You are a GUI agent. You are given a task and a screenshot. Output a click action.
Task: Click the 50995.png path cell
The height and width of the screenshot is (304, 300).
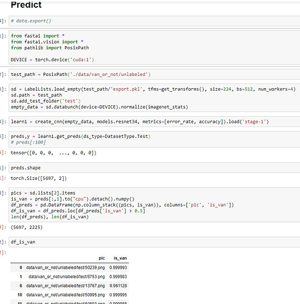pyautogui.click(x=66, y=295)
